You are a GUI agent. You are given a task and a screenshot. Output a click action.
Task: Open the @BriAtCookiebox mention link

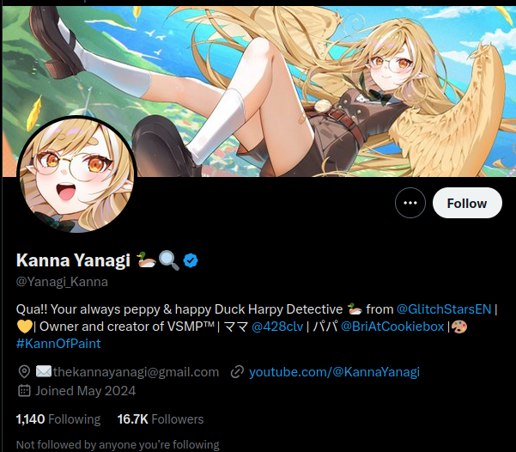(392, 327)
